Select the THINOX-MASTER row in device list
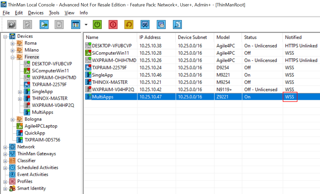Screen dimensions: 320x194 [x=202, y=82]
